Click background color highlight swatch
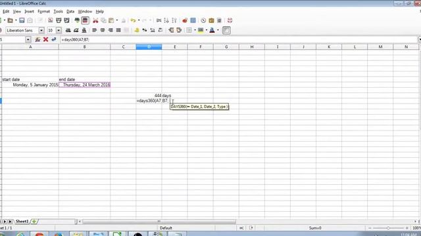 pyautogui.click(x=201, y=30)
